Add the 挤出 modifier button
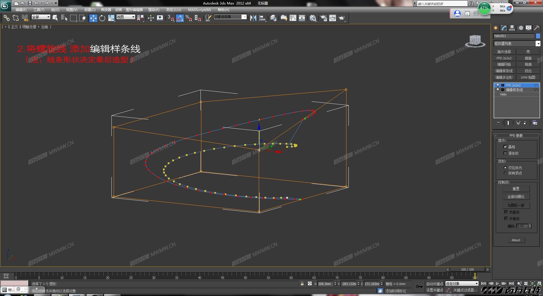 point(528,71)
